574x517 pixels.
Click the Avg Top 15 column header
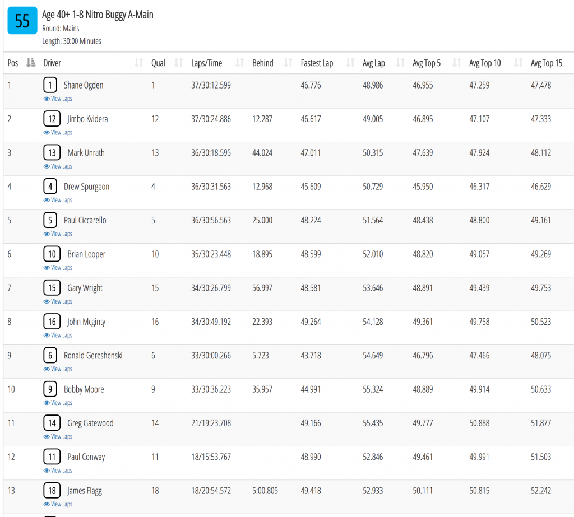[546, 63]
